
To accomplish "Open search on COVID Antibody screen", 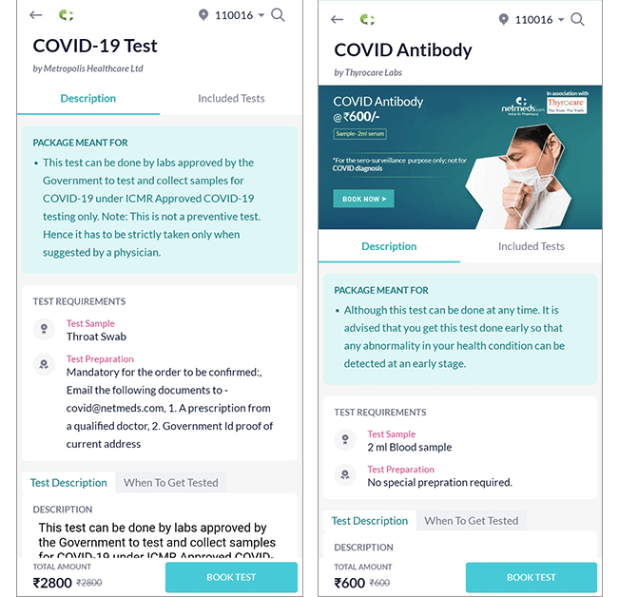I will tap(578, 19).
